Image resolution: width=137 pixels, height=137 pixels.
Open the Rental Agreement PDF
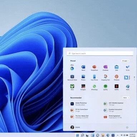[x=113, y=117]
